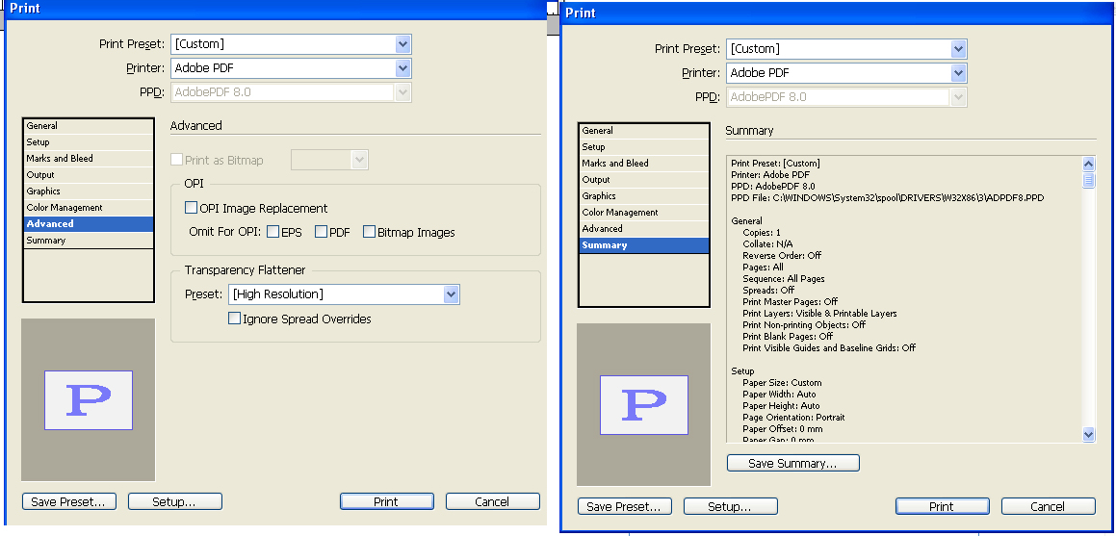Select Advanced in right dialog list

click(644, 229)
